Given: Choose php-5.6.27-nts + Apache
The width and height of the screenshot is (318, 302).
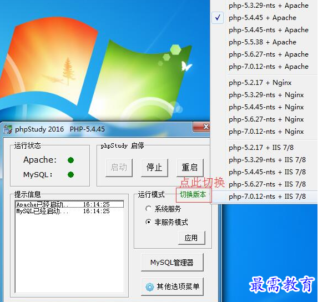Looking at the screenshot, I should [x=265, y=54].
